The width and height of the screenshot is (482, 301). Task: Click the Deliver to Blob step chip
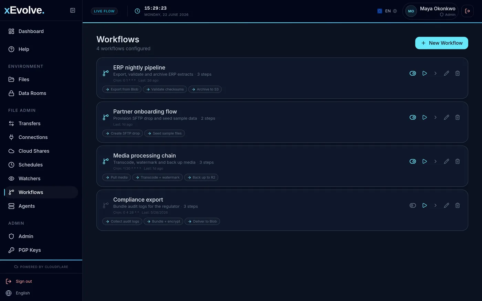coord(202,222)
